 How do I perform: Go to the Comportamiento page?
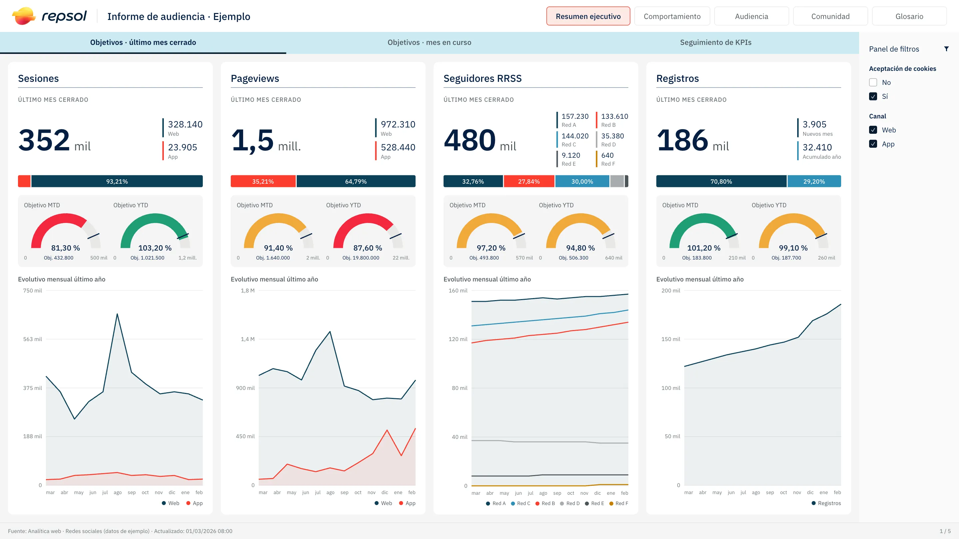pyautogui.click(x=672, y=16)
